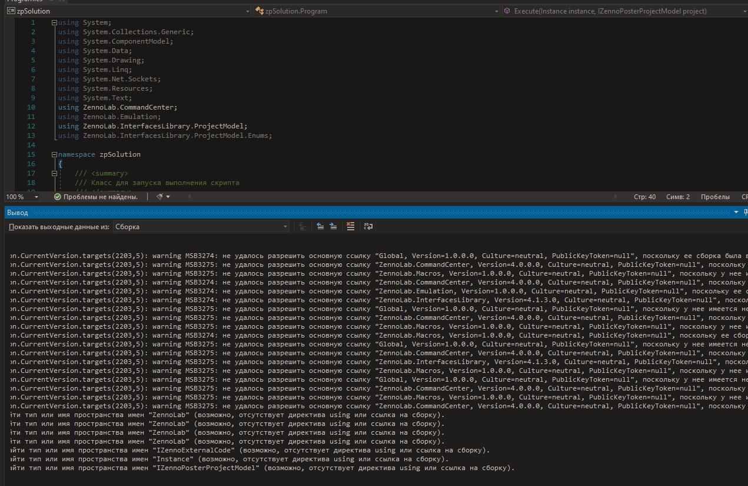Click the output error mentioning IZennoPosterProjectModel
Viewport: 748px width, 486px height.
(x=262, y=468)
